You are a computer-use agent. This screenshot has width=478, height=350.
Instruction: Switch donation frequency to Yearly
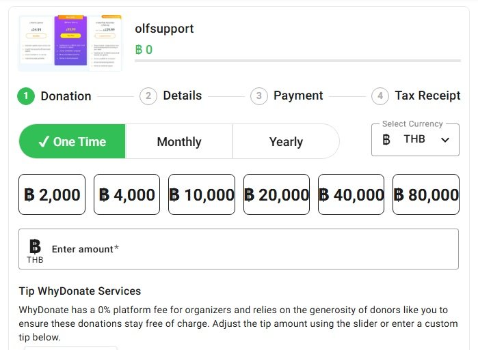pyautogui.click(x=286, y=142)
